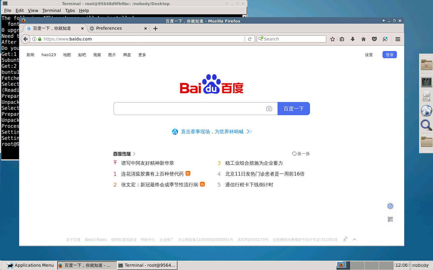Image resolution: width=433 pixels, height=270 pixels.
Task: Switch to Terminal taskbar button
Action: [147, 265]
